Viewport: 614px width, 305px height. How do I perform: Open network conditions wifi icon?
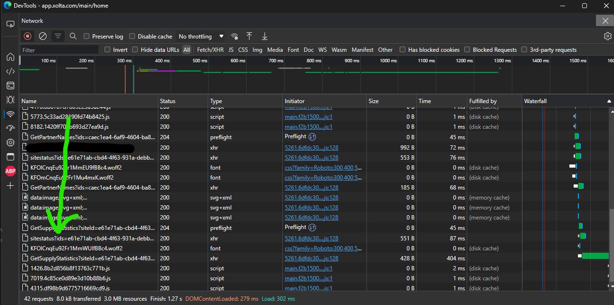234,37
